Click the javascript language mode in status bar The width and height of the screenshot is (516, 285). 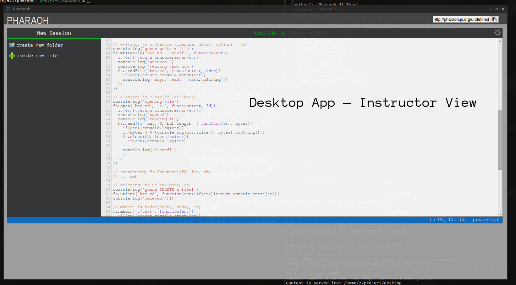[485, 220]
